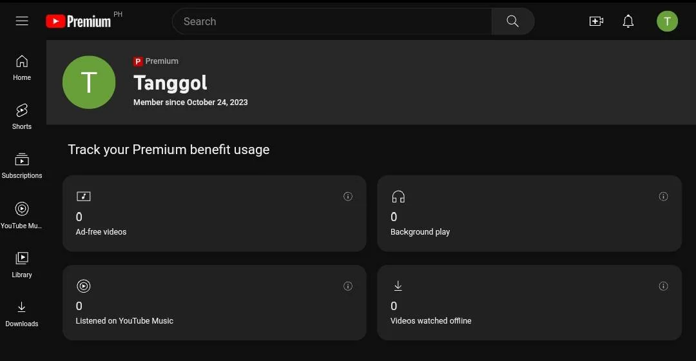Show info for Ad-free videos

(x=348, y=196)
